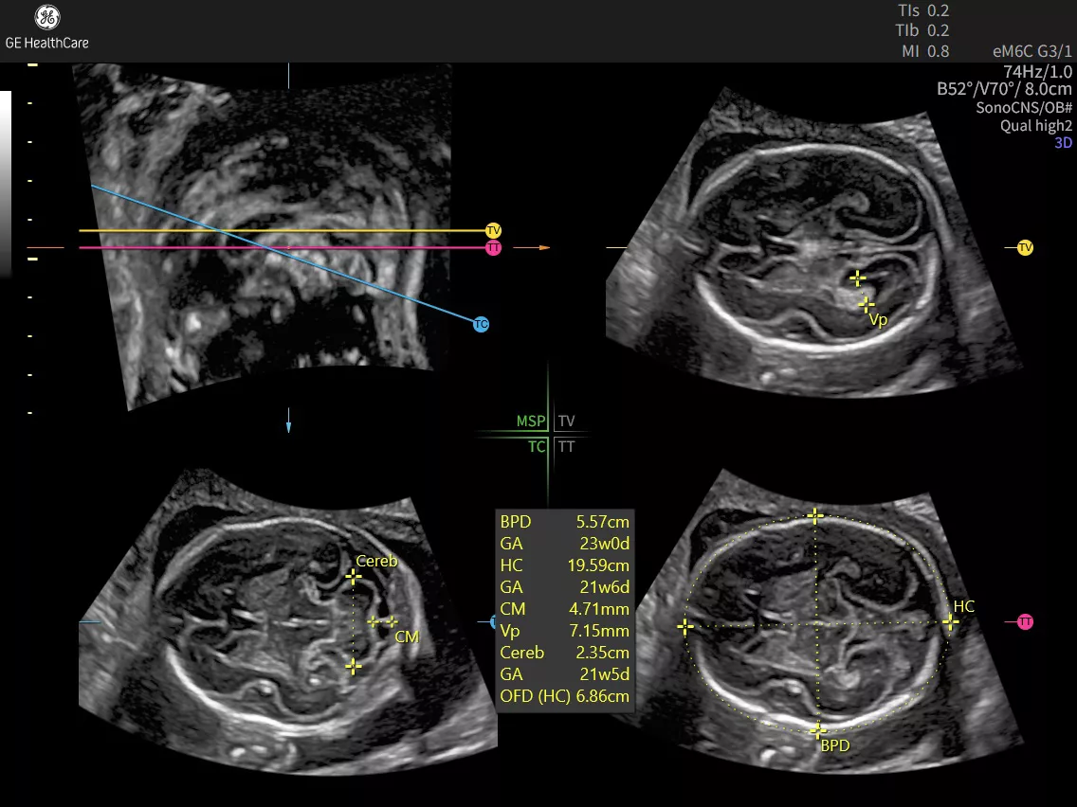Select the blue TC plane marker on sagittal view
This screenshot has height=807, width=1077.
481,324
